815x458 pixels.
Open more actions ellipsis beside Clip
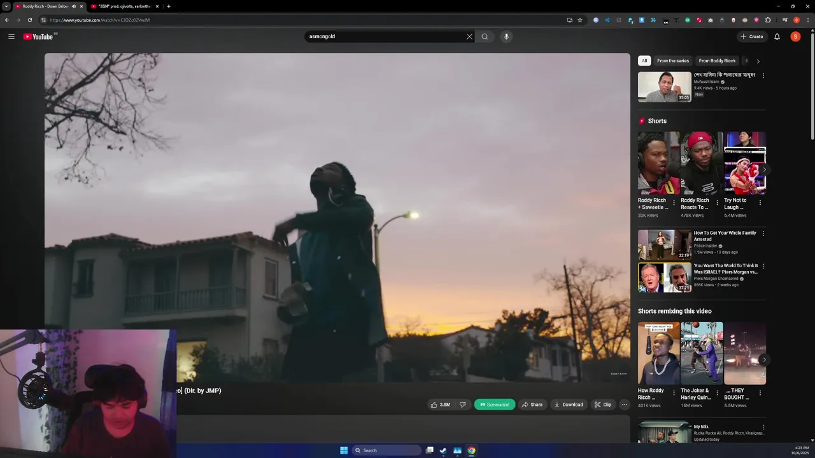(625, 405)
